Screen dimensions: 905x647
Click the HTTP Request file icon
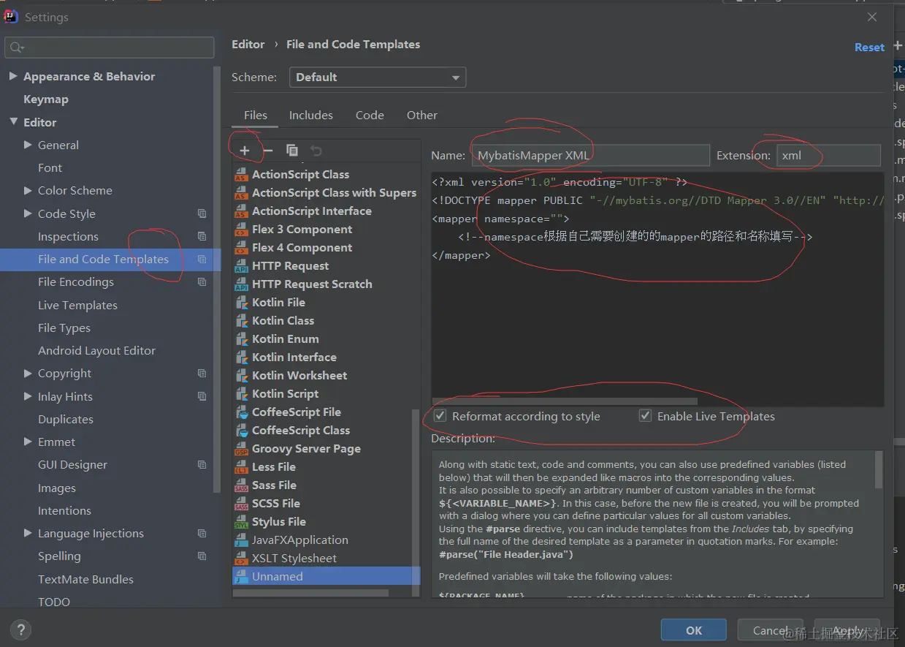[241, 266]
